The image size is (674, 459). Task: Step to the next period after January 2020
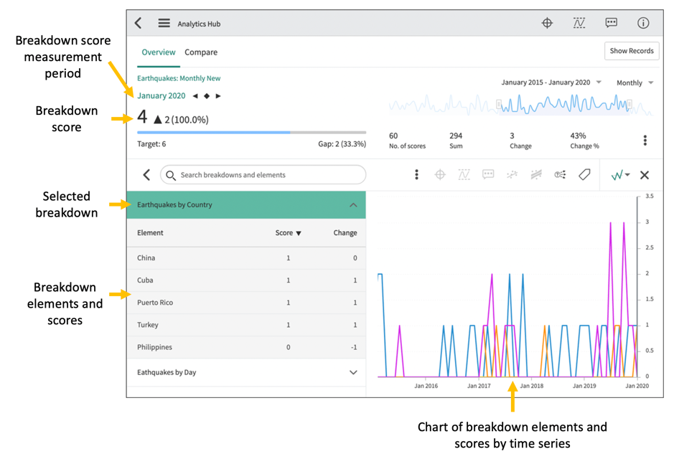point(218,96)
